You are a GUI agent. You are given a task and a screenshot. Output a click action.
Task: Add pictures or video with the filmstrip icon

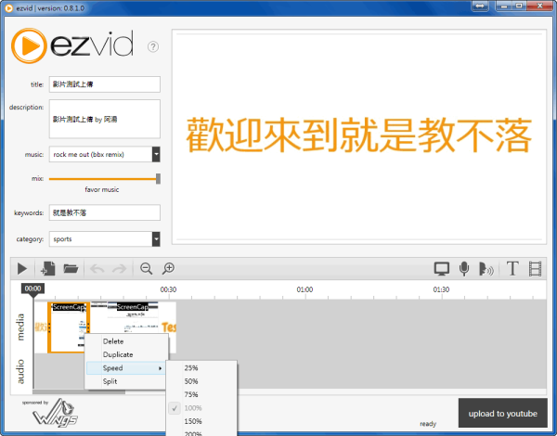click(535, 269)
